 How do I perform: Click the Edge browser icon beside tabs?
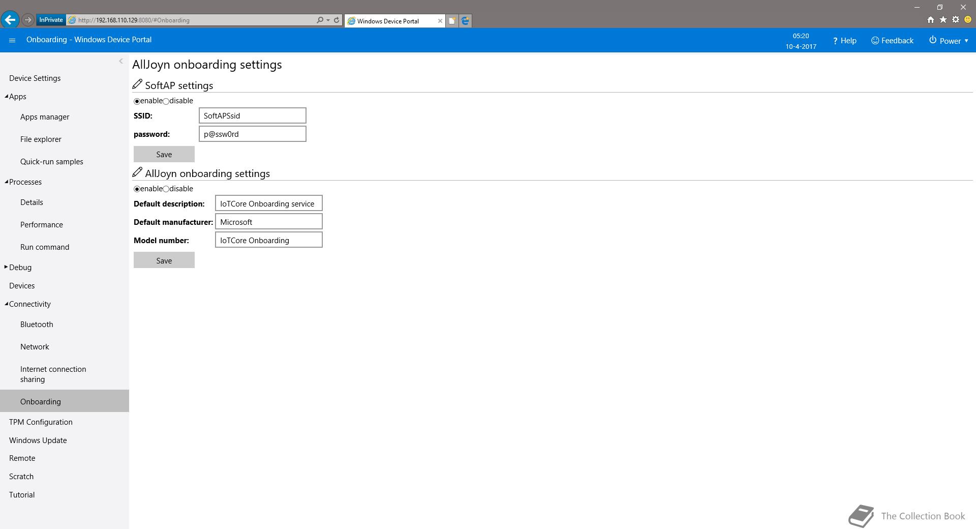465,21
